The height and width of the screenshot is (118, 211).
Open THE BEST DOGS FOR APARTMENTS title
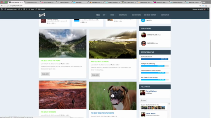[102, 113]
